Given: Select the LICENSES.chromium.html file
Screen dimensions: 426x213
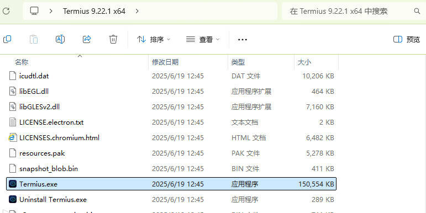Looking at the screenshot, I should [x=171, y=138].
